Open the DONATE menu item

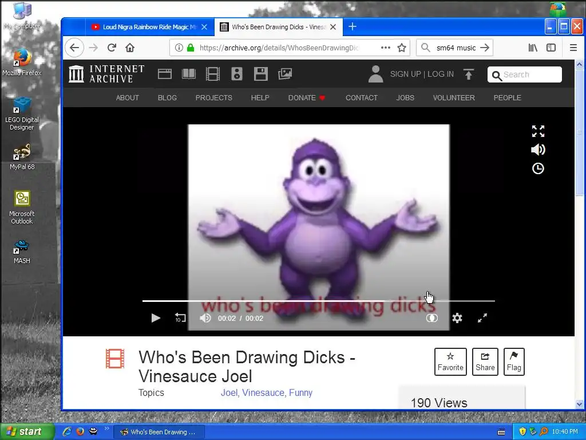(x=307, y=97)
